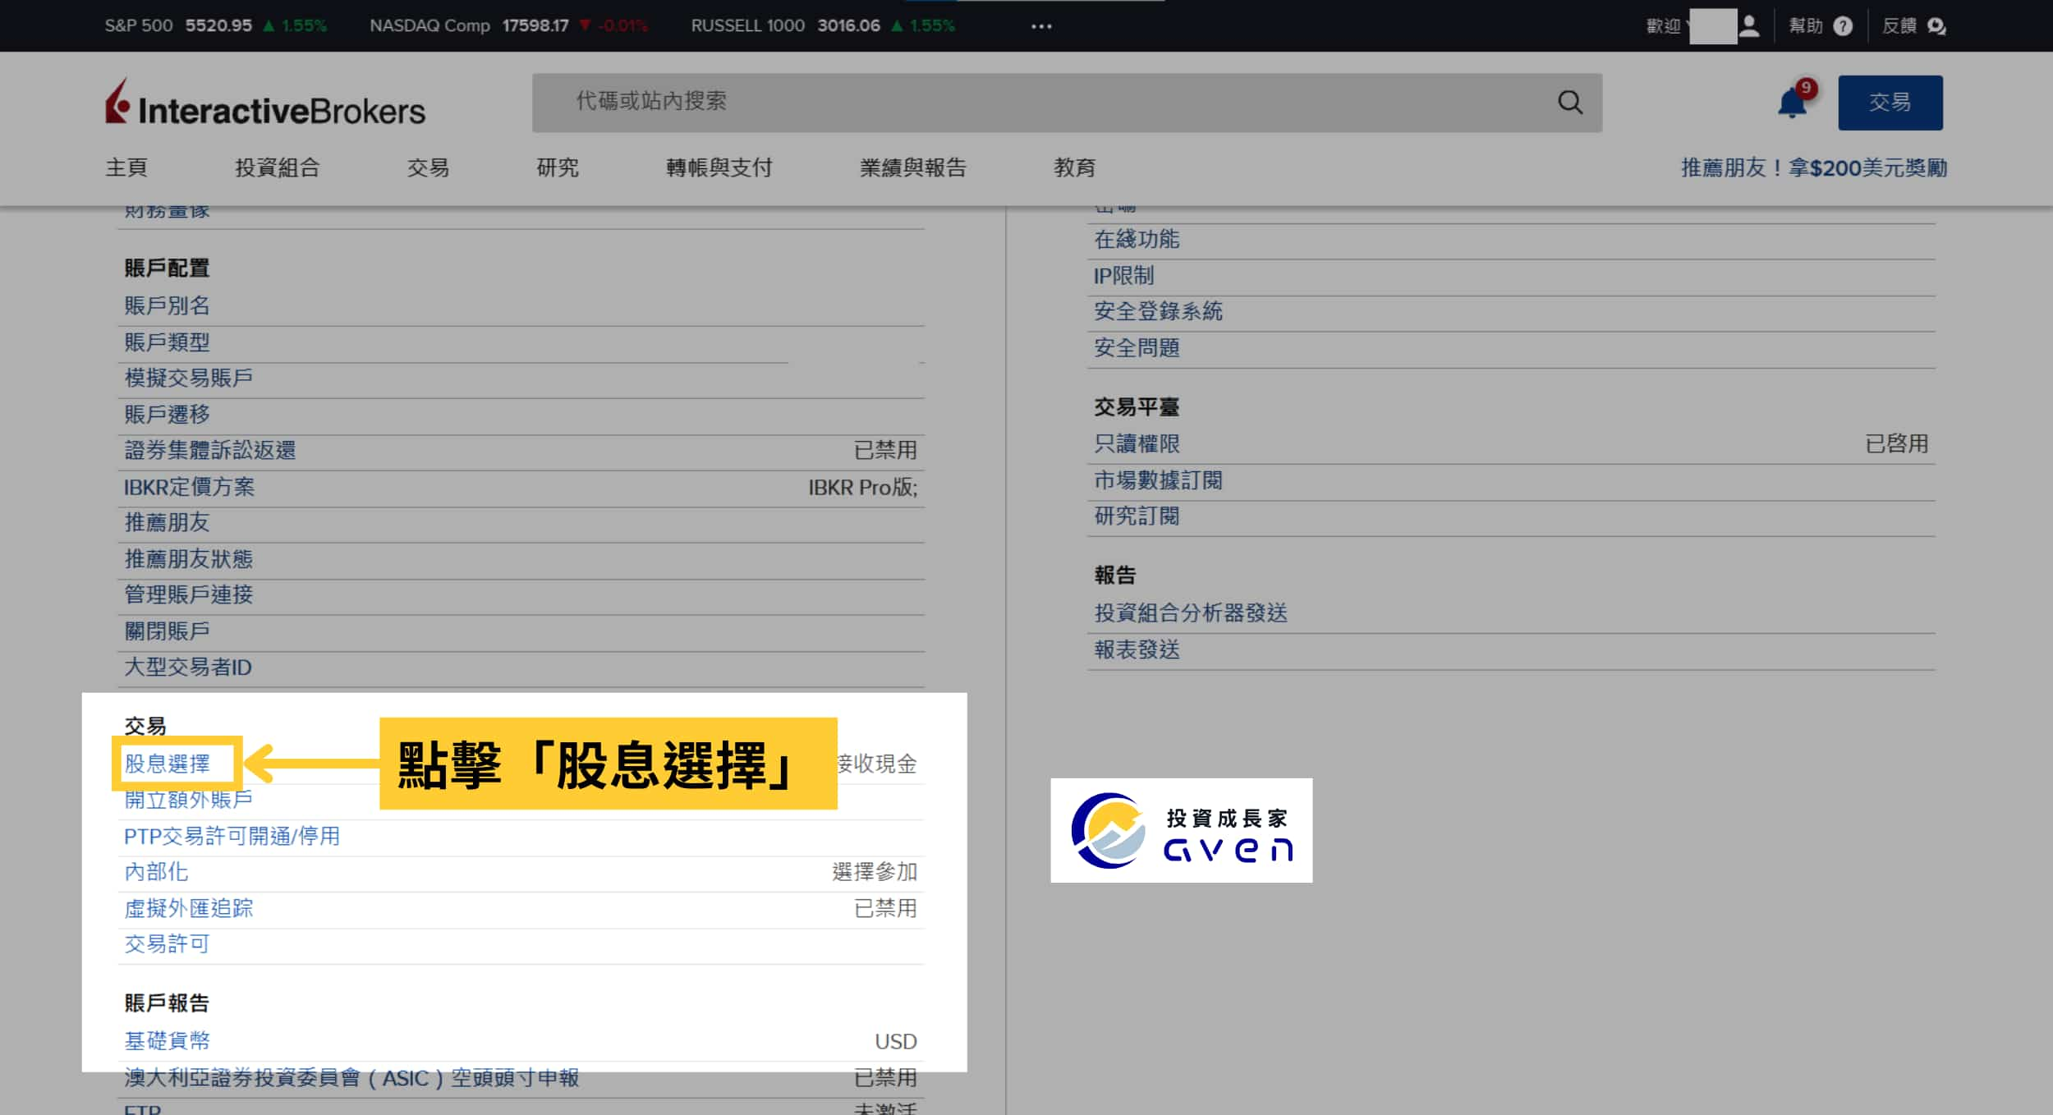Click the user profile icon
The image size is (2053, 1115).
point(1749,25)
